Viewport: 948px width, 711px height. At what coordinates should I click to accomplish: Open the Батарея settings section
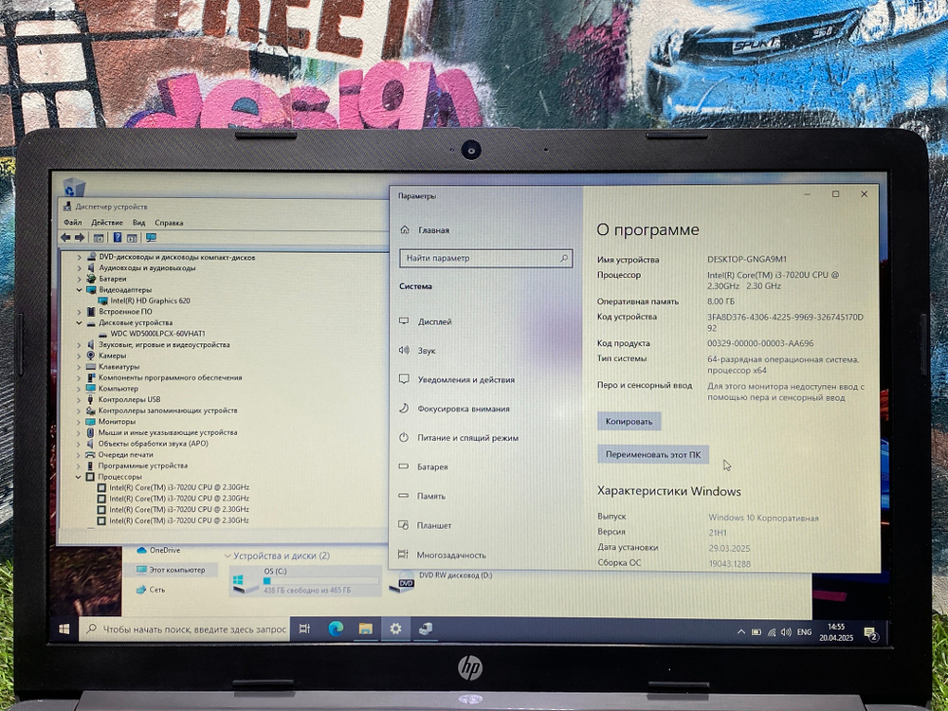coord(433,466)
